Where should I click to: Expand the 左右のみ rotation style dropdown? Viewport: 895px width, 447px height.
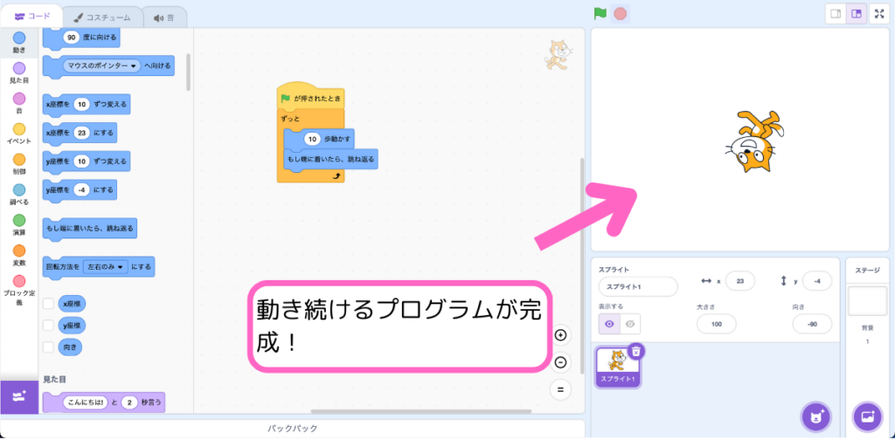click(x=121, y=266)
